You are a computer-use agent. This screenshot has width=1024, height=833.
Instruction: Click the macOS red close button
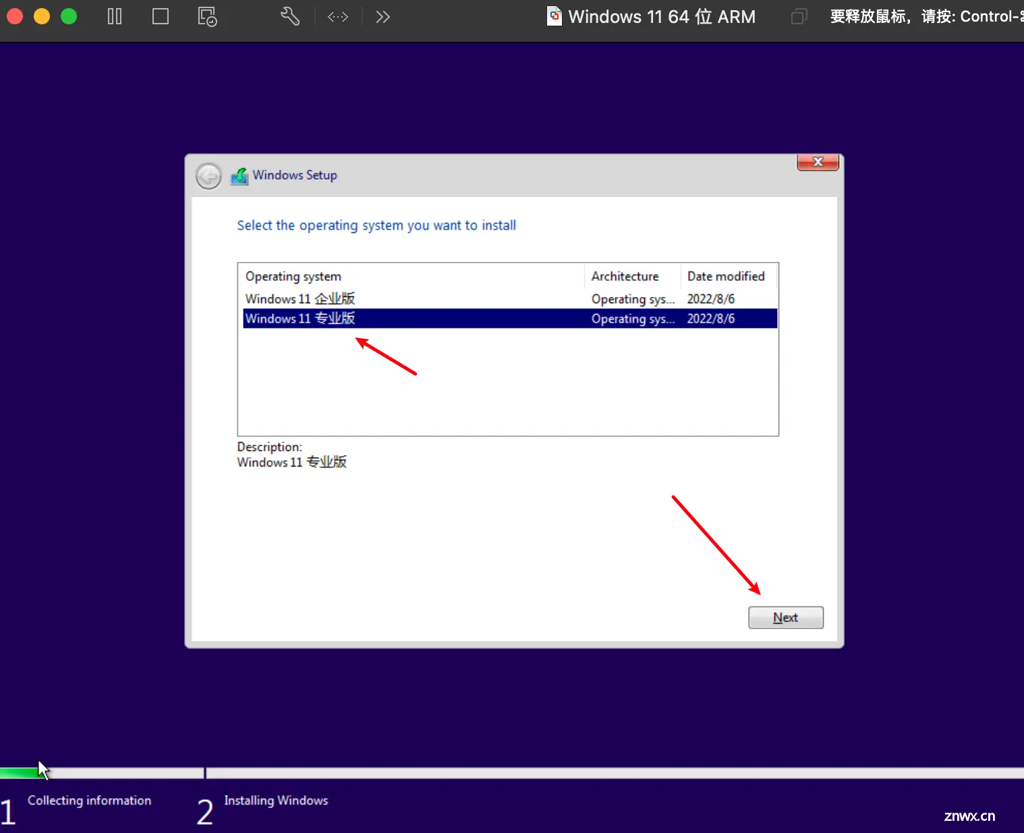(15, 16)
